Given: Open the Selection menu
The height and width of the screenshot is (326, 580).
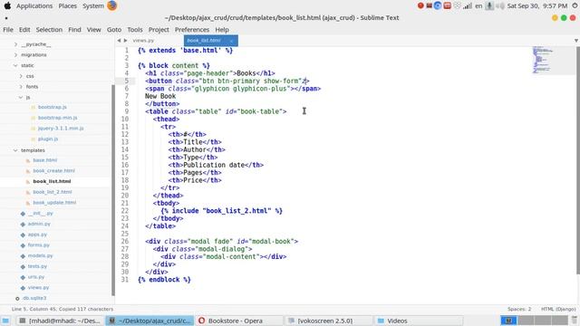Looking at the screenshot, I should pyautogui.click(x=49, y=30).
